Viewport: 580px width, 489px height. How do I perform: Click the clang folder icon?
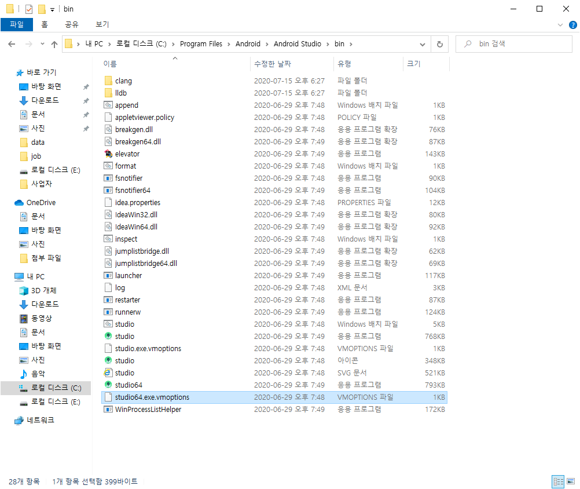tap(108, 81)
